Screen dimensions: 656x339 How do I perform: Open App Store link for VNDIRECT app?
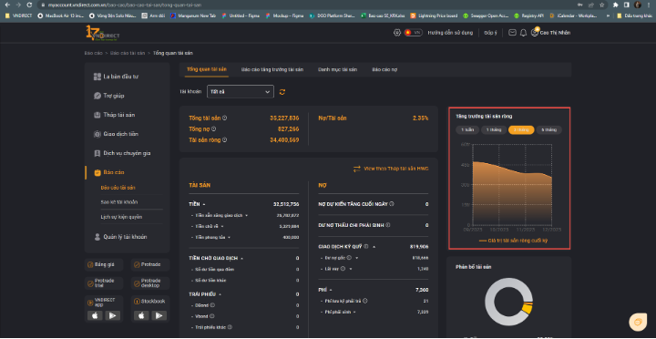tap(95, 315)
